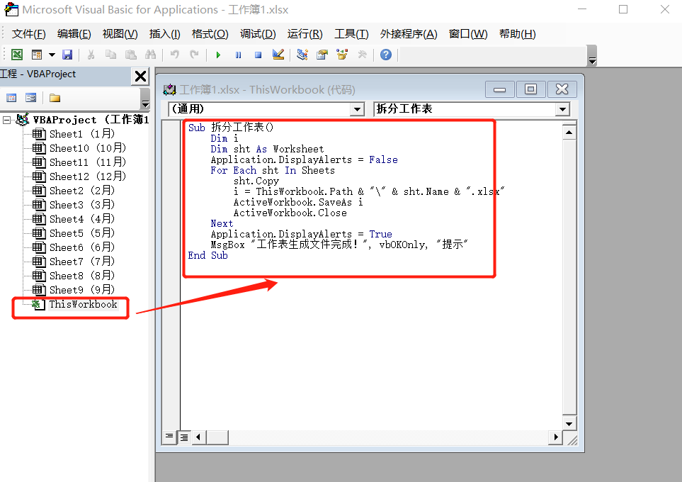Screen dimensions: 682x482
Task: Click horizontal scroll right arrow in code window
Action: point(555,437)
